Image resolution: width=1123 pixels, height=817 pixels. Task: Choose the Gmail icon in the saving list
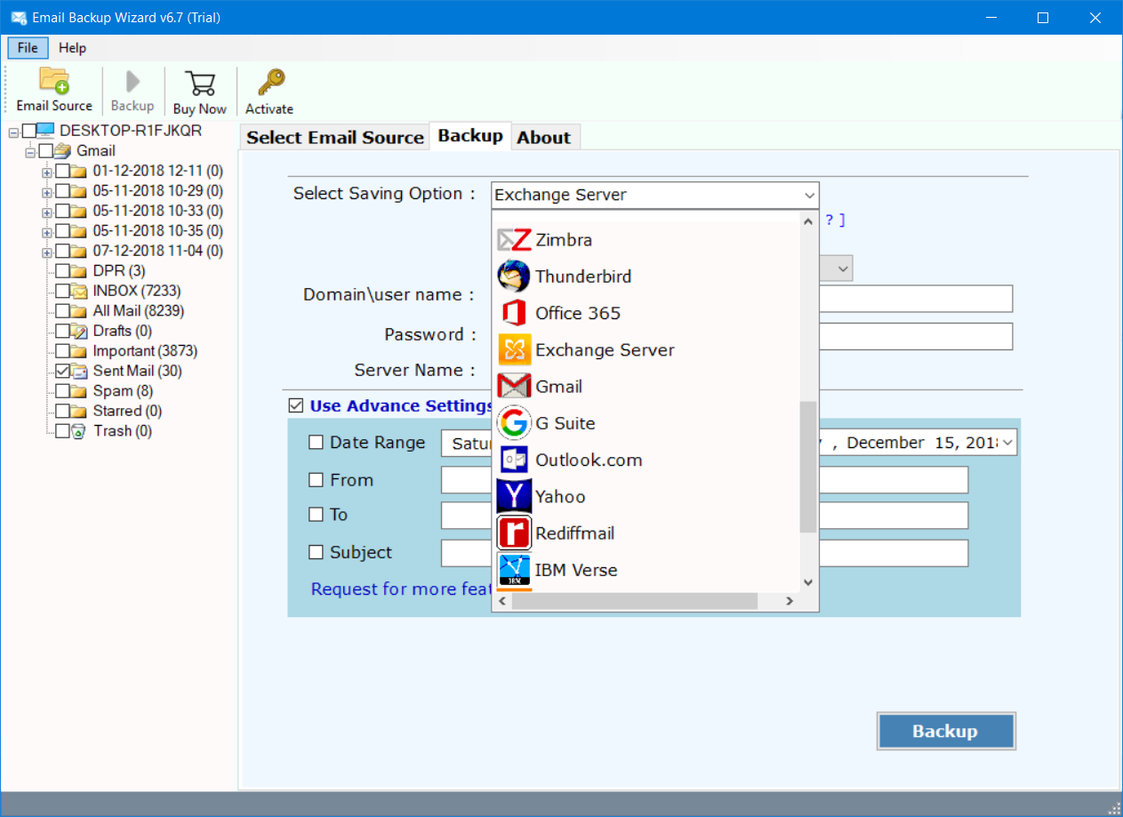[x=514, y=386]
